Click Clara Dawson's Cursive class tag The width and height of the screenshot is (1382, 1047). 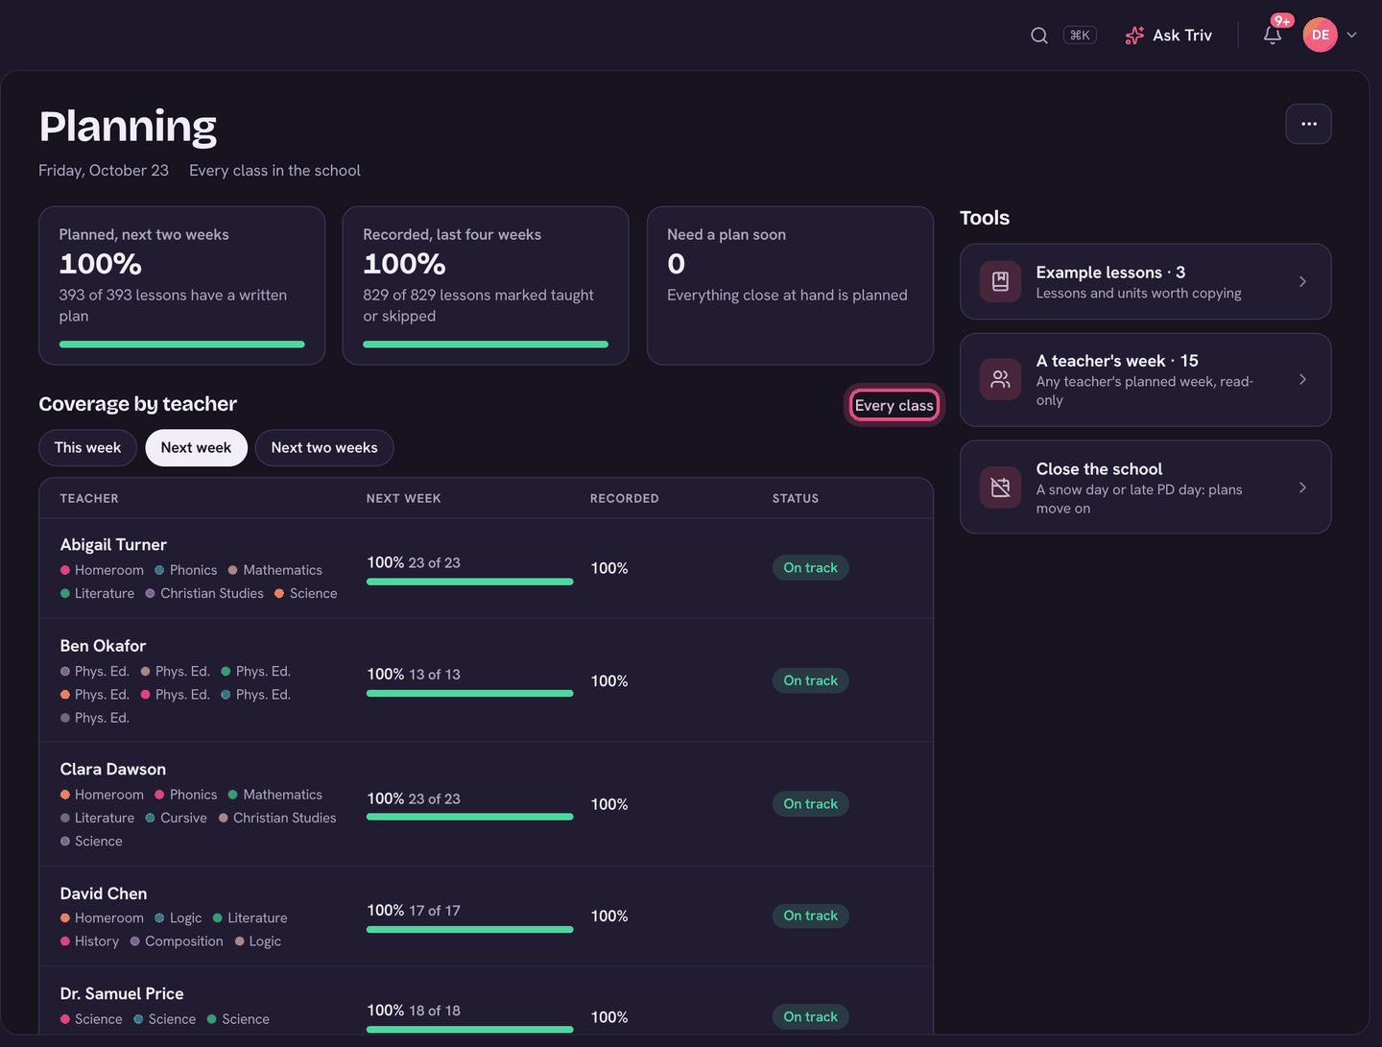point(177,819)
